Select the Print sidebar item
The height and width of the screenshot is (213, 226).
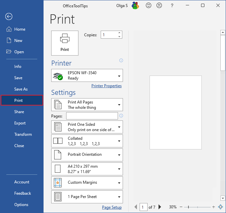(22, 100)
